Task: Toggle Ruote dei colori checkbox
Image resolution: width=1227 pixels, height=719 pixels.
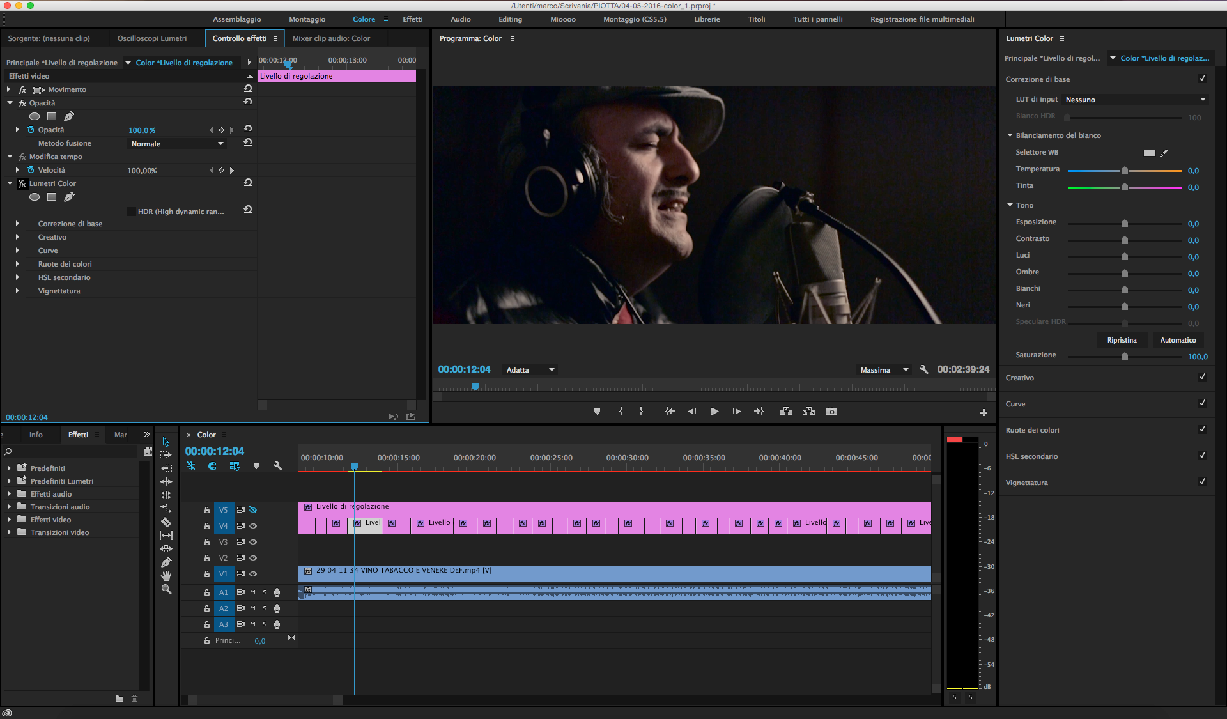Action: (x=1202, y=429)
